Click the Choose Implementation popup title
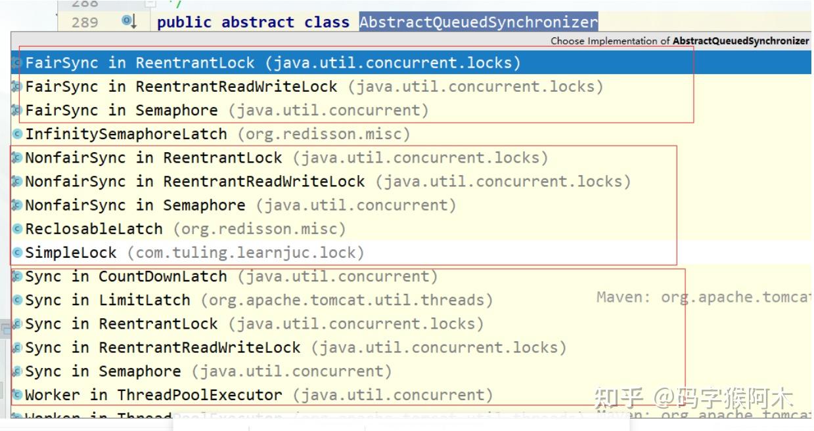The image size is (814, 431). (680, 41)
